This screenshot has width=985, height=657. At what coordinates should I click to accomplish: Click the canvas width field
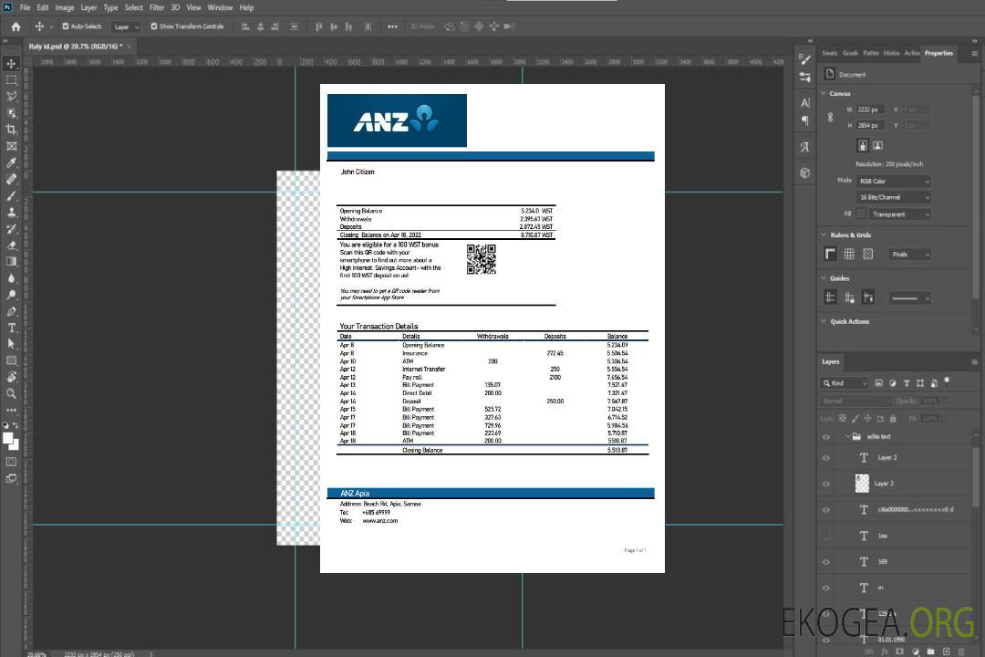click(870, 109)
